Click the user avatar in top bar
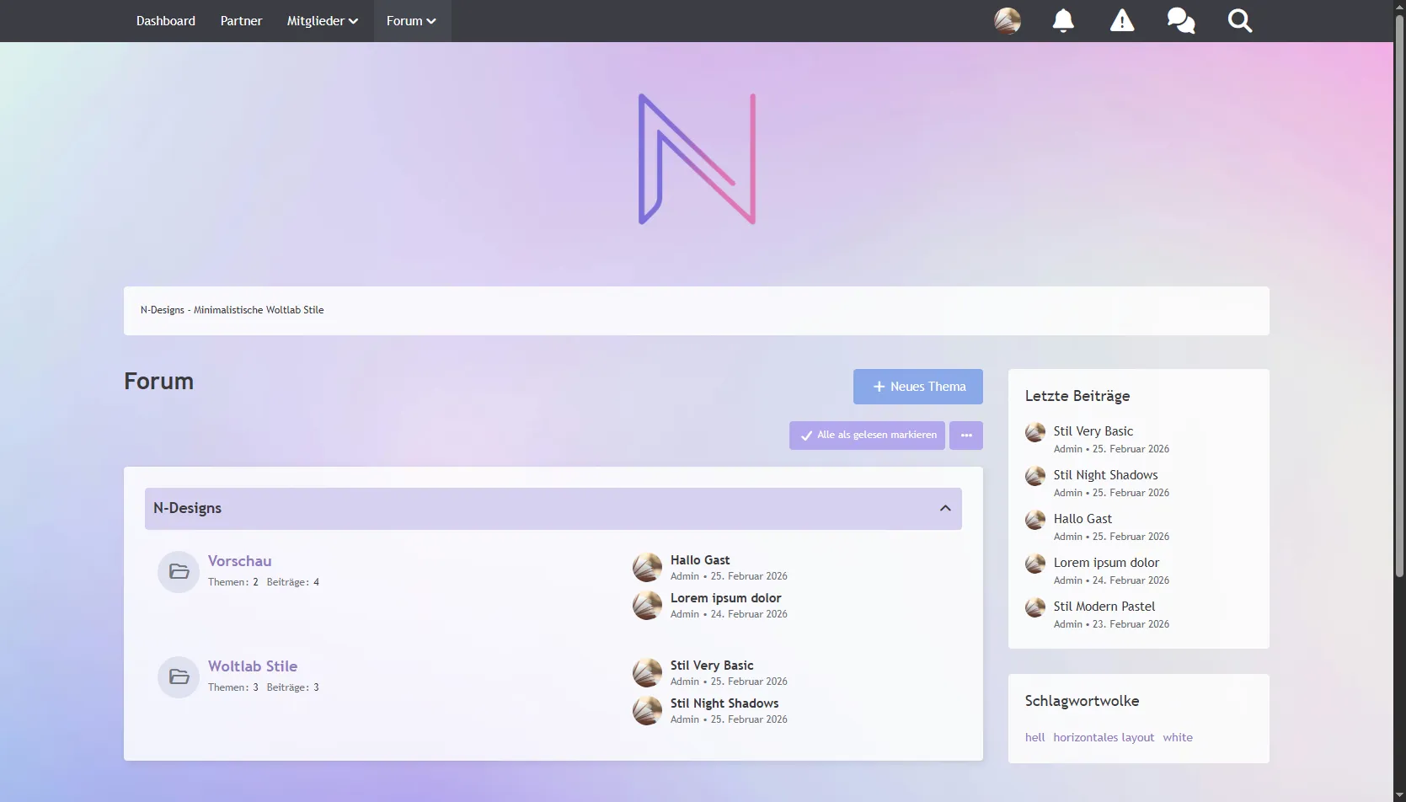1406x802 pixels. (x=1007, y=20)
